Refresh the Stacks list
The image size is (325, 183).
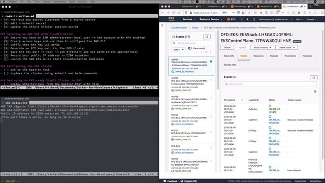coord(207,37)
